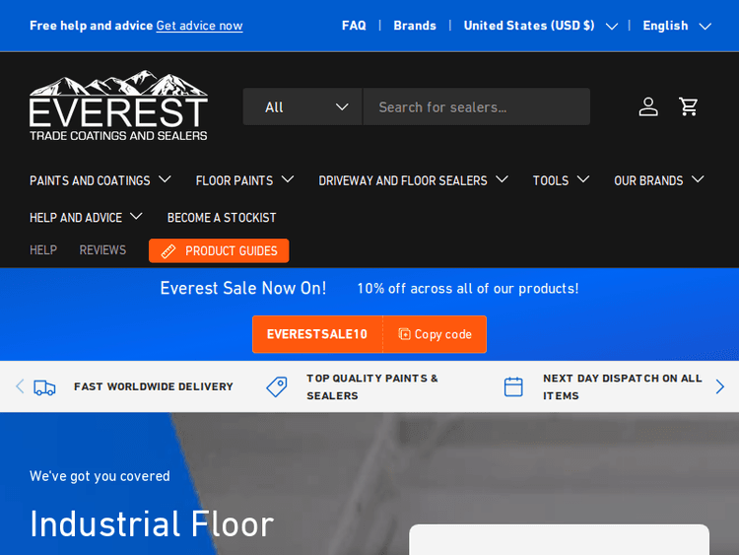Expand United States (USD $) selector
The height and width of the screenshot is (555, 739).
click(541, 26)
